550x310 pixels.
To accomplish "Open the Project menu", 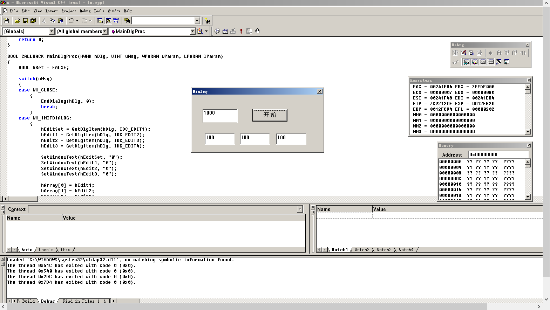I will 69,11.
